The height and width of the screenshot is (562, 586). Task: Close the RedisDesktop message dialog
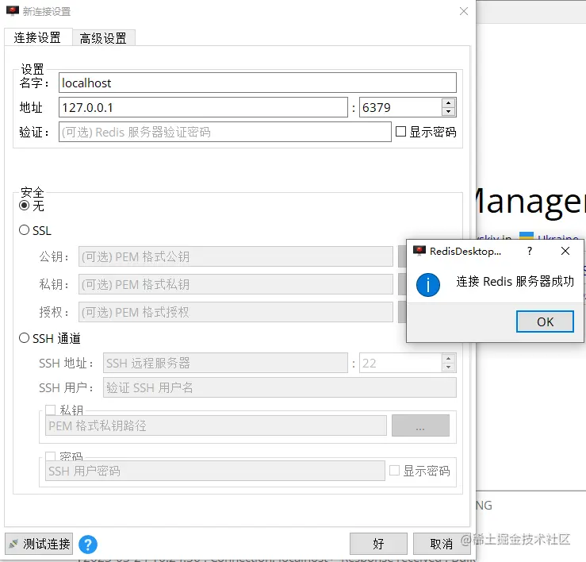pyautogui.click(x=565, y=251)
